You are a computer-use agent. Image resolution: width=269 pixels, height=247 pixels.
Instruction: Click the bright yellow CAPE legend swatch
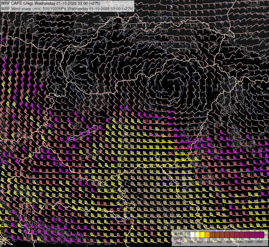pyautogui.click(x=203, y=235)
